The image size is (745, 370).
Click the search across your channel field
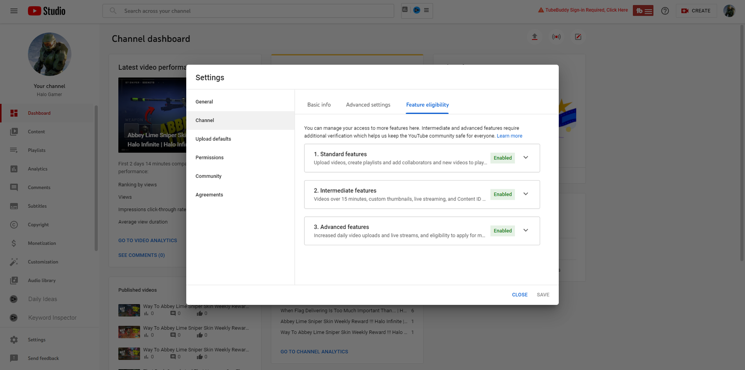(248, 11)
